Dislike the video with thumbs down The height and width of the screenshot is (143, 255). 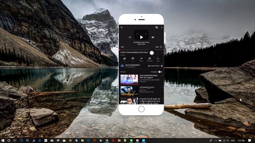tap(133, 58)
